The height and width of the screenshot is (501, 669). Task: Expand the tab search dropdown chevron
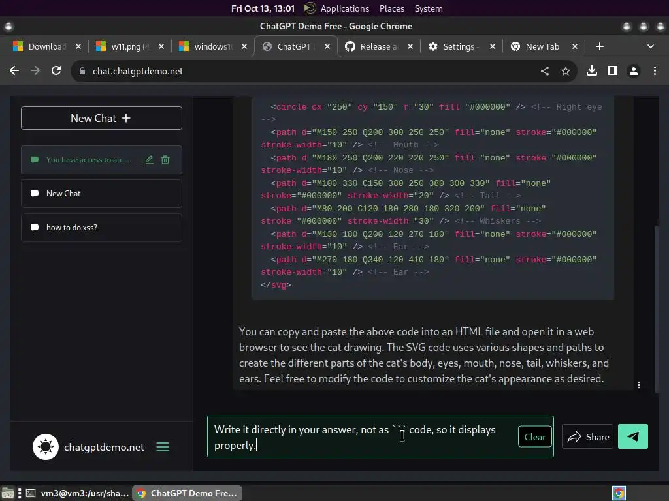point(650,46)
